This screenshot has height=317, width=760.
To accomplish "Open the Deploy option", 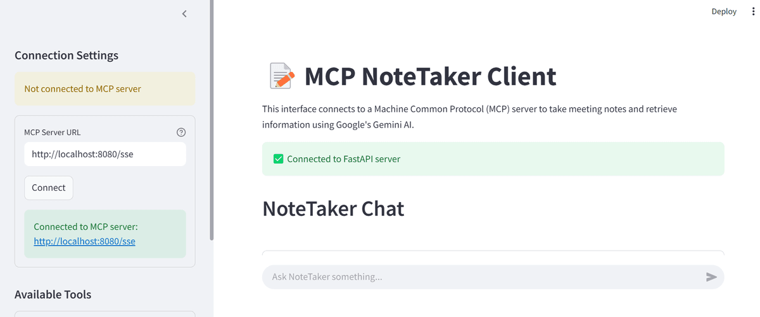I will [x=724, y=11].
